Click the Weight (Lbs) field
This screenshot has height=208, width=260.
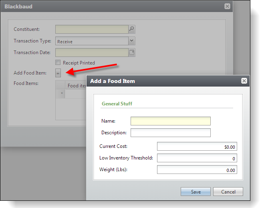point(197,170)
